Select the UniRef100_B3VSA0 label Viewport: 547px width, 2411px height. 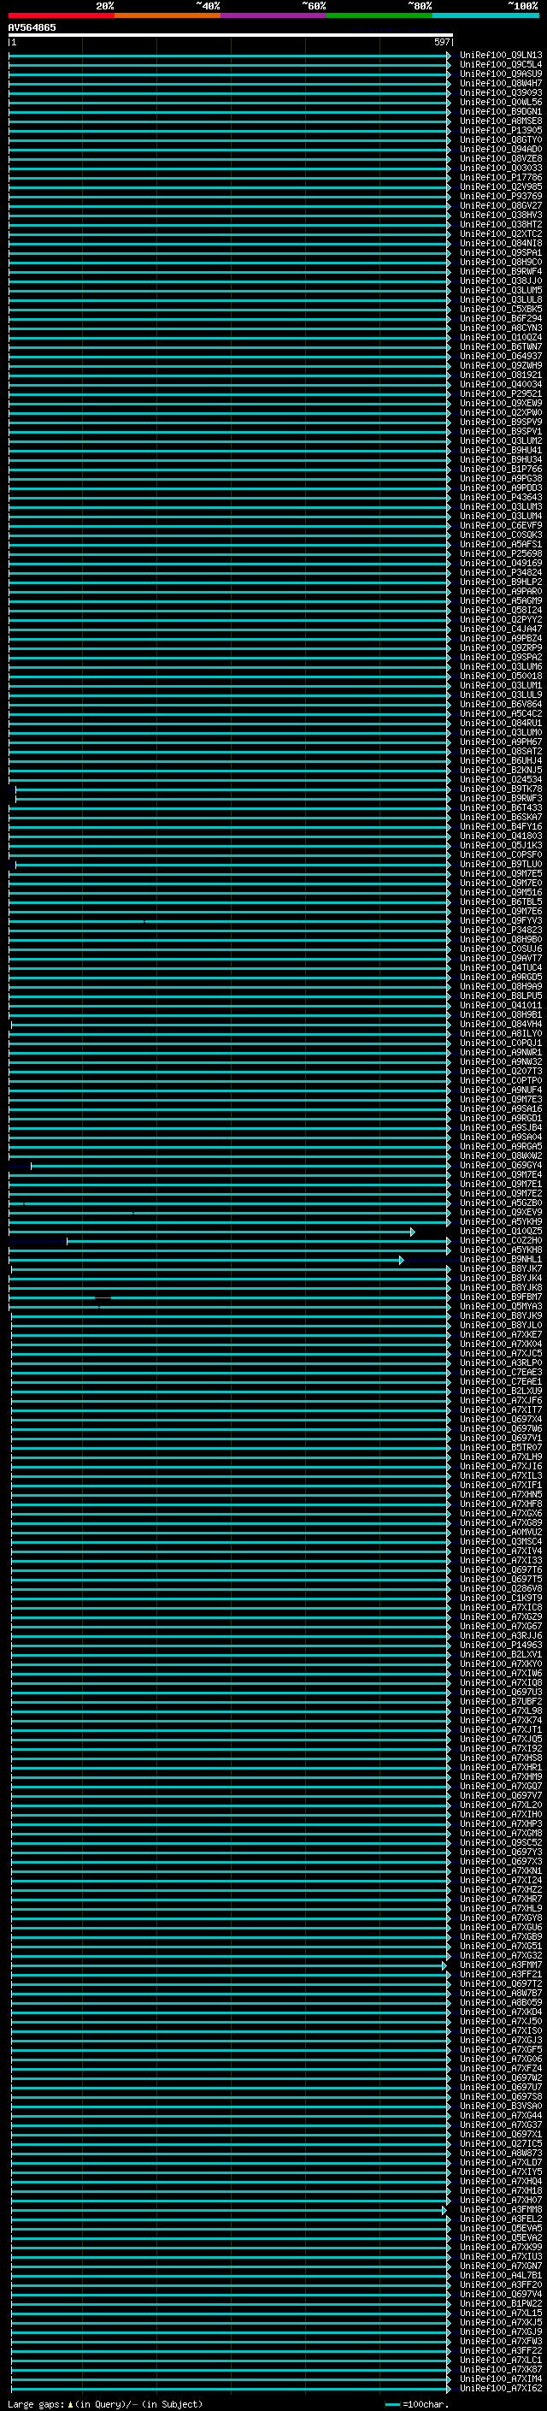point(500,2106)
